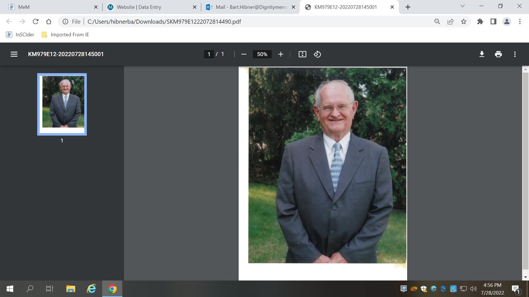Click the page number input field

click(209, 54)
